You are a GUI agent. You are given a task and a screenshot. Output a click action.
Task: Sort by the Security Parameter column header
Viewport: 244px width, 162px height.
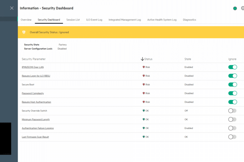[x=33, y=59]
